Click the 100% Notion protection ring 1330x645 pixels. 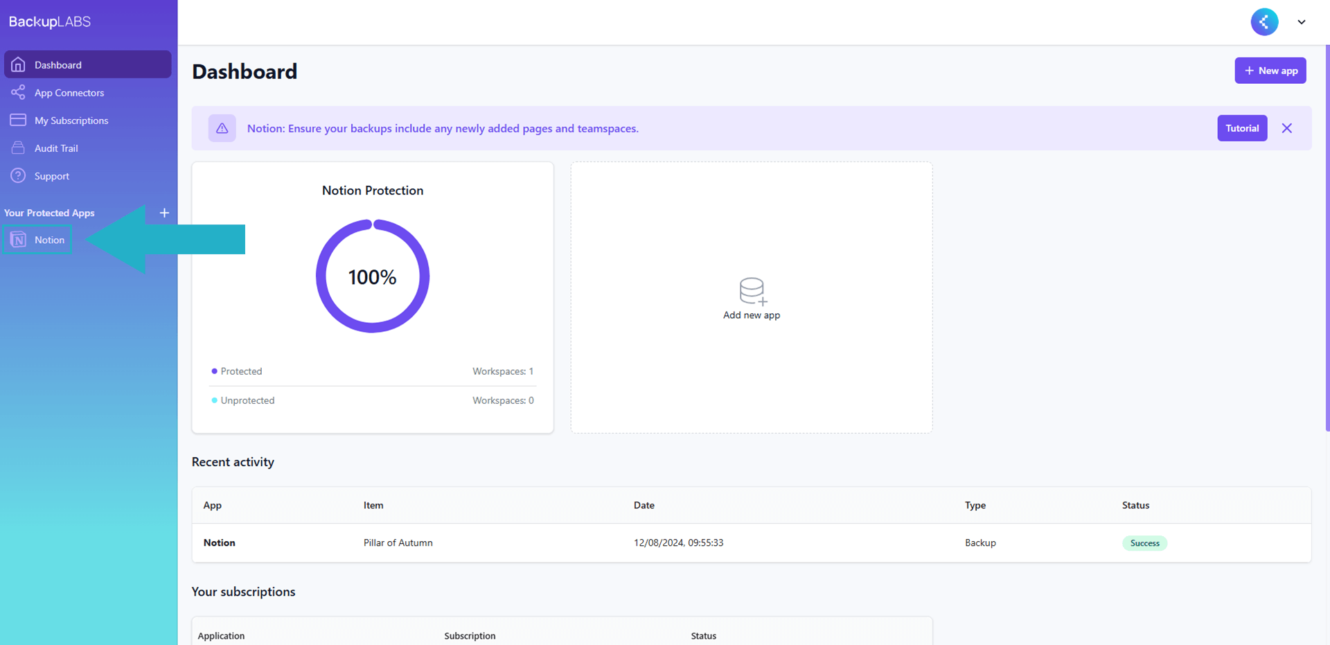373,276
